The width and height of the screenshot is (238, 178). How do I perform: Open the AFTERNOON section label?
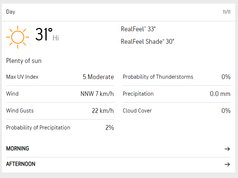(x=21, y=164)
